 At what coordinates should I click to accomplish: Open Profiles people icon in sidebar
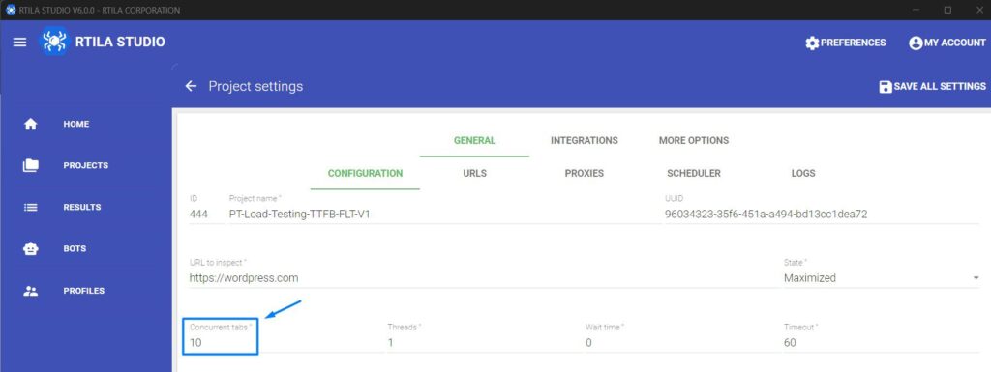[30, 291]
